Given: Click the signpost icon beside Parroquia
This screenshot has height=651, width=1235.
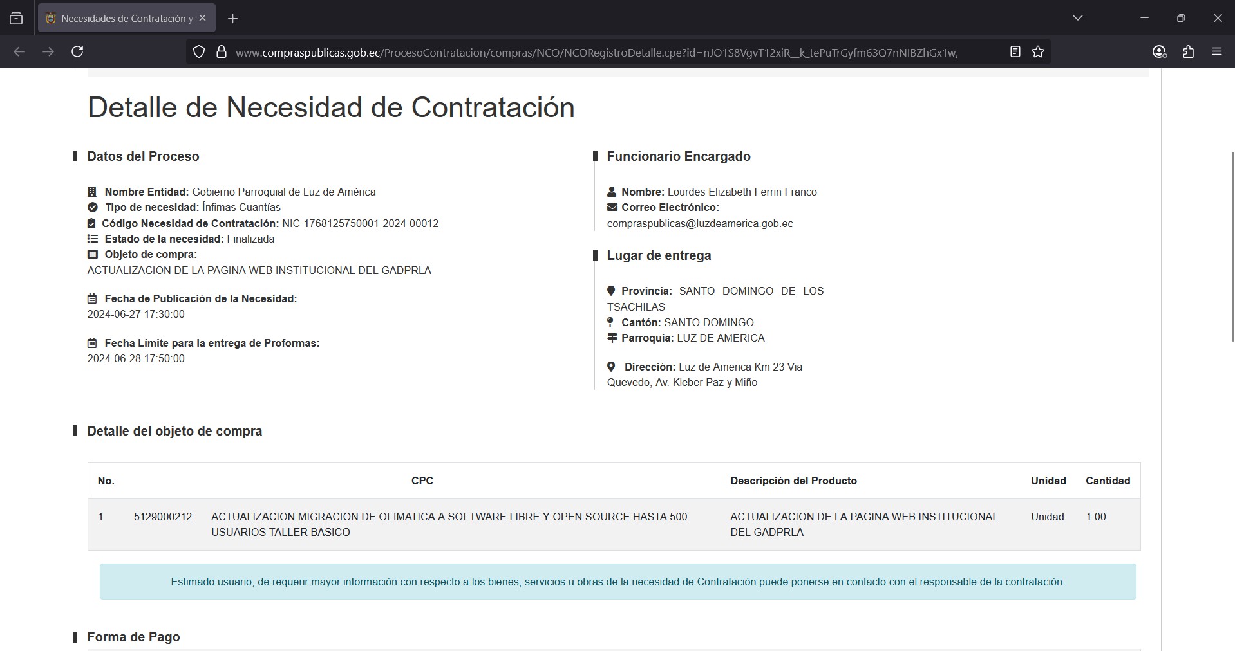Looking at the screenshot, I should point(612,338).
